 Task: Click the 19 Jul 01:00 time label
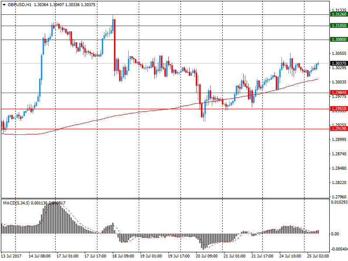(x=151, y=256)
